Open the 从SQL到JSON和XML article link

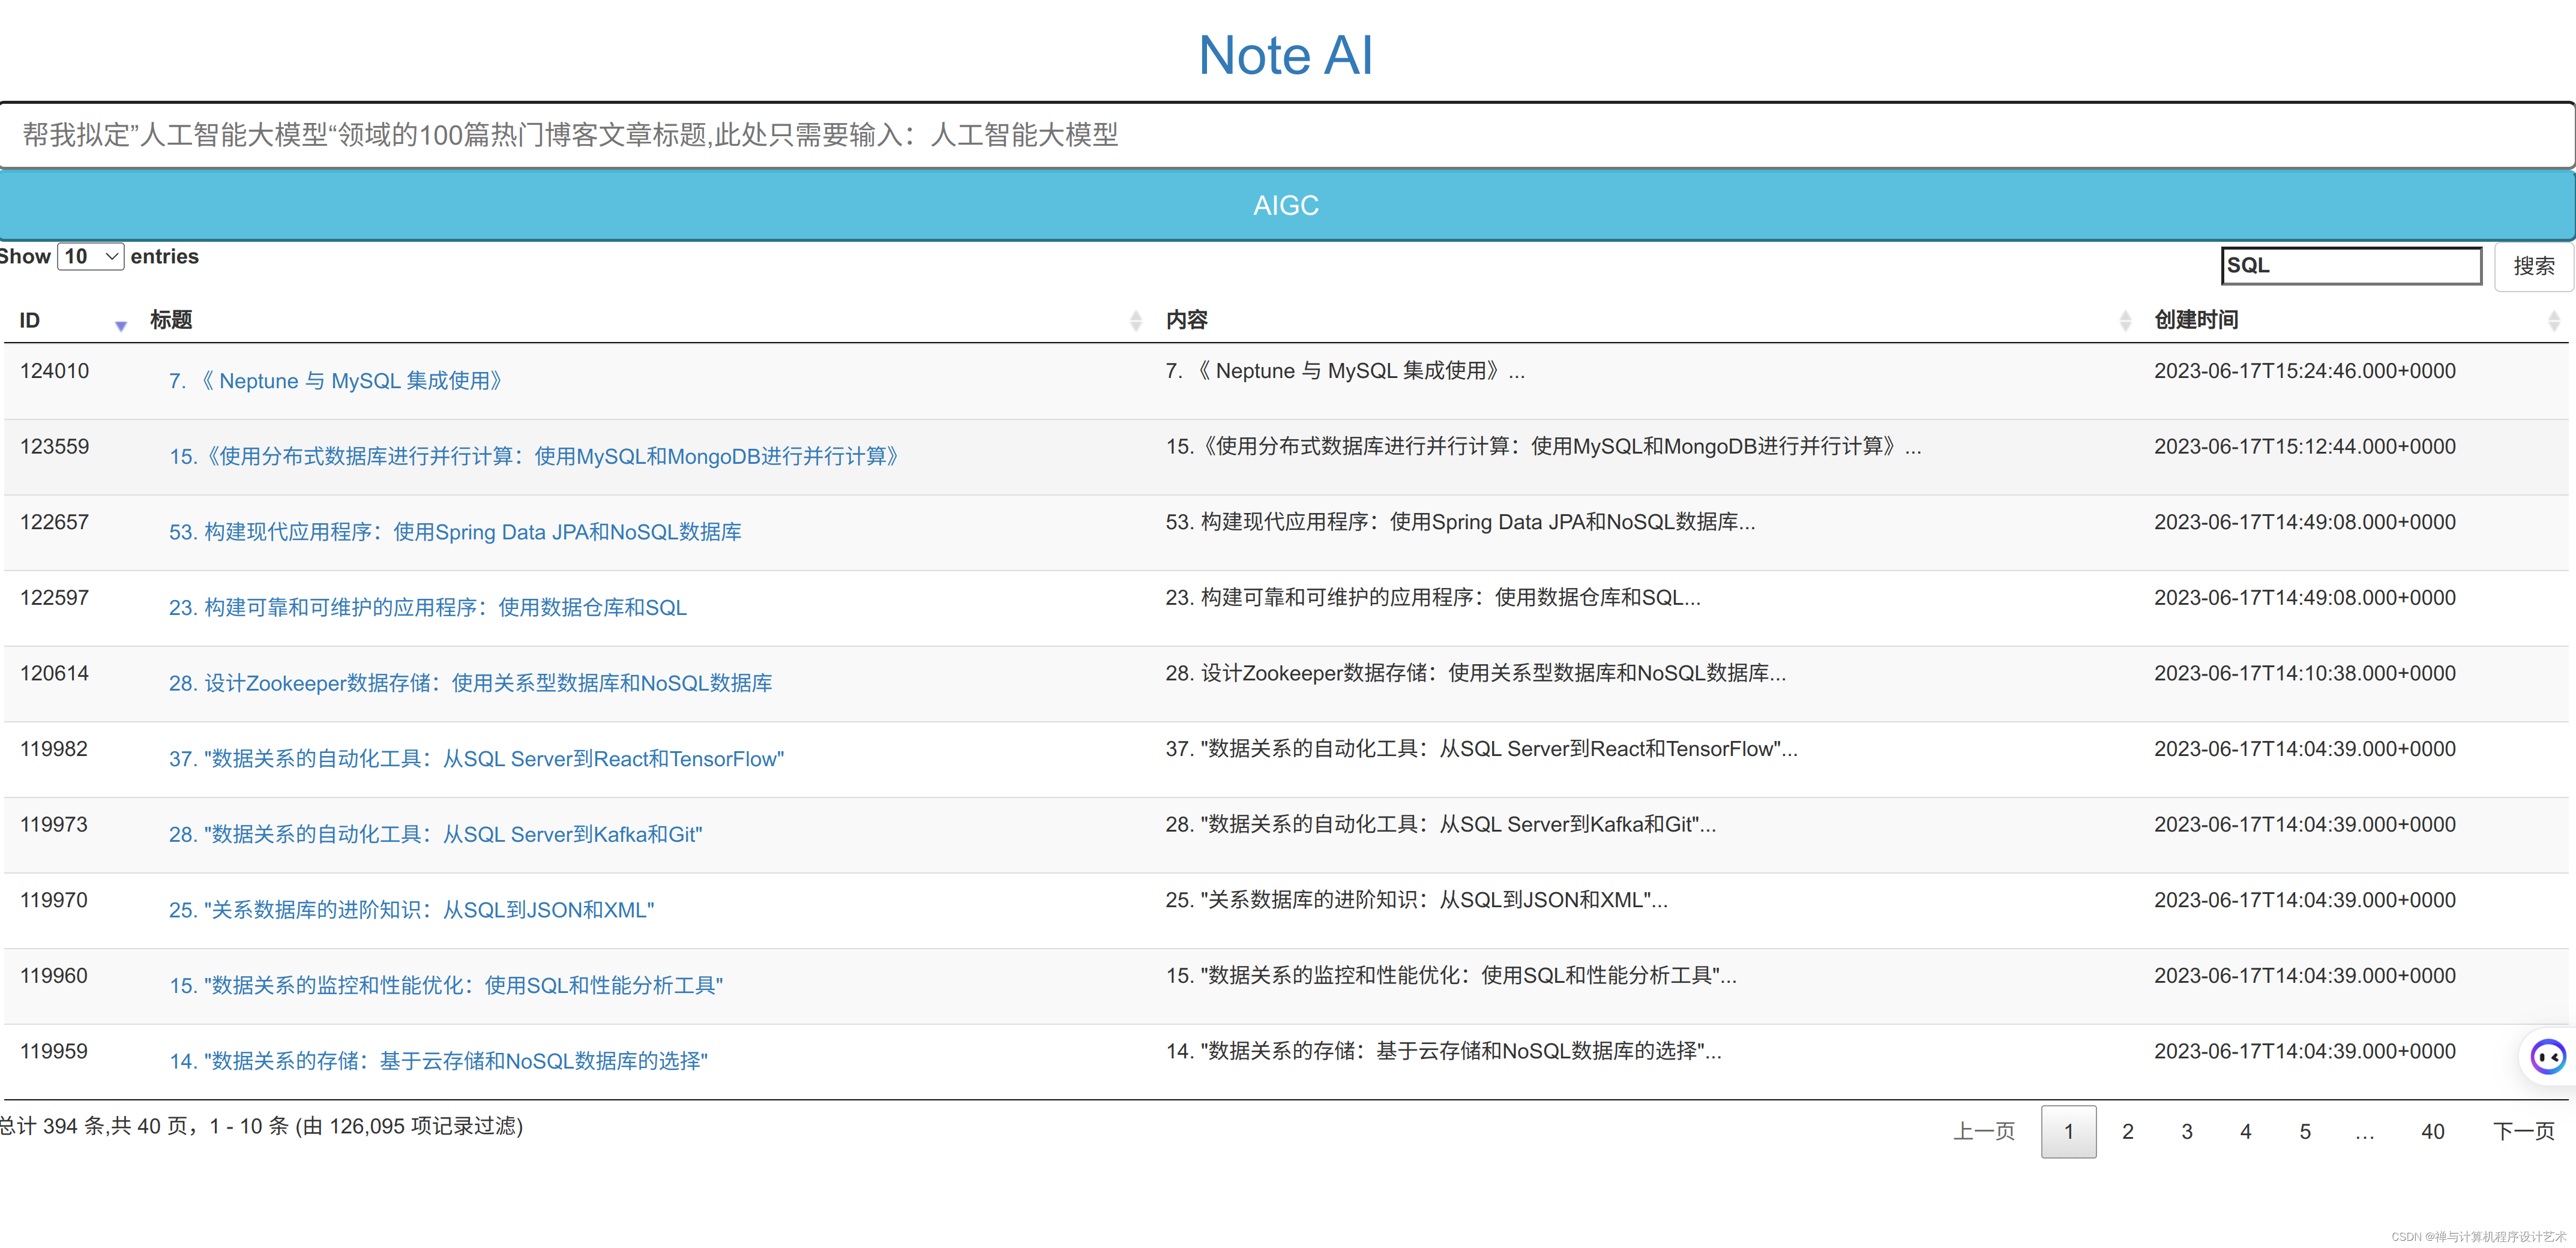click(x=411, y=910)
